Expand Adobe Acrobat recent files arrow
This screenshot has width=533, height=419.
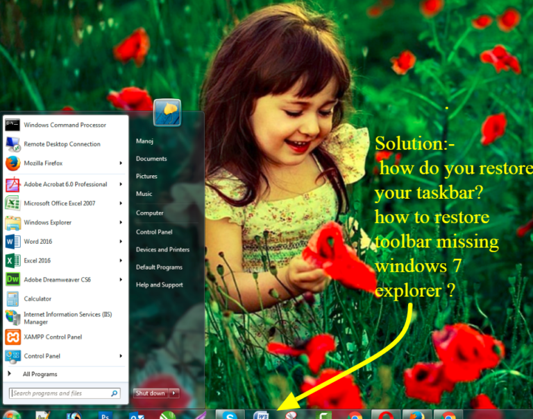click(x=121, y=184)
